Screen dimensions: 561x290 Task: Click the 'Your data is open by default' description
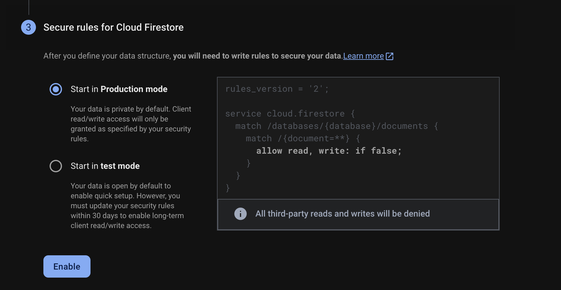(x=127, y=206)
